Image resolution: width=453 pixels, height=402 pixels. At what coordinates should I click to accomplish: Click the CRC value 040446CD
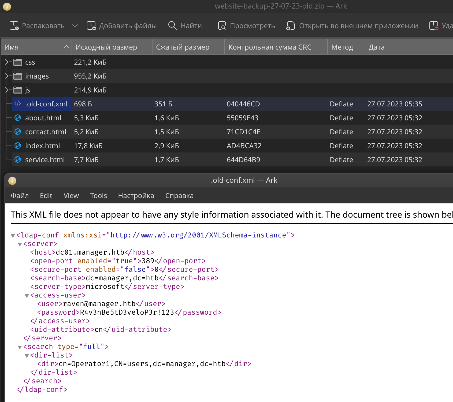click(x=243, y=104)
